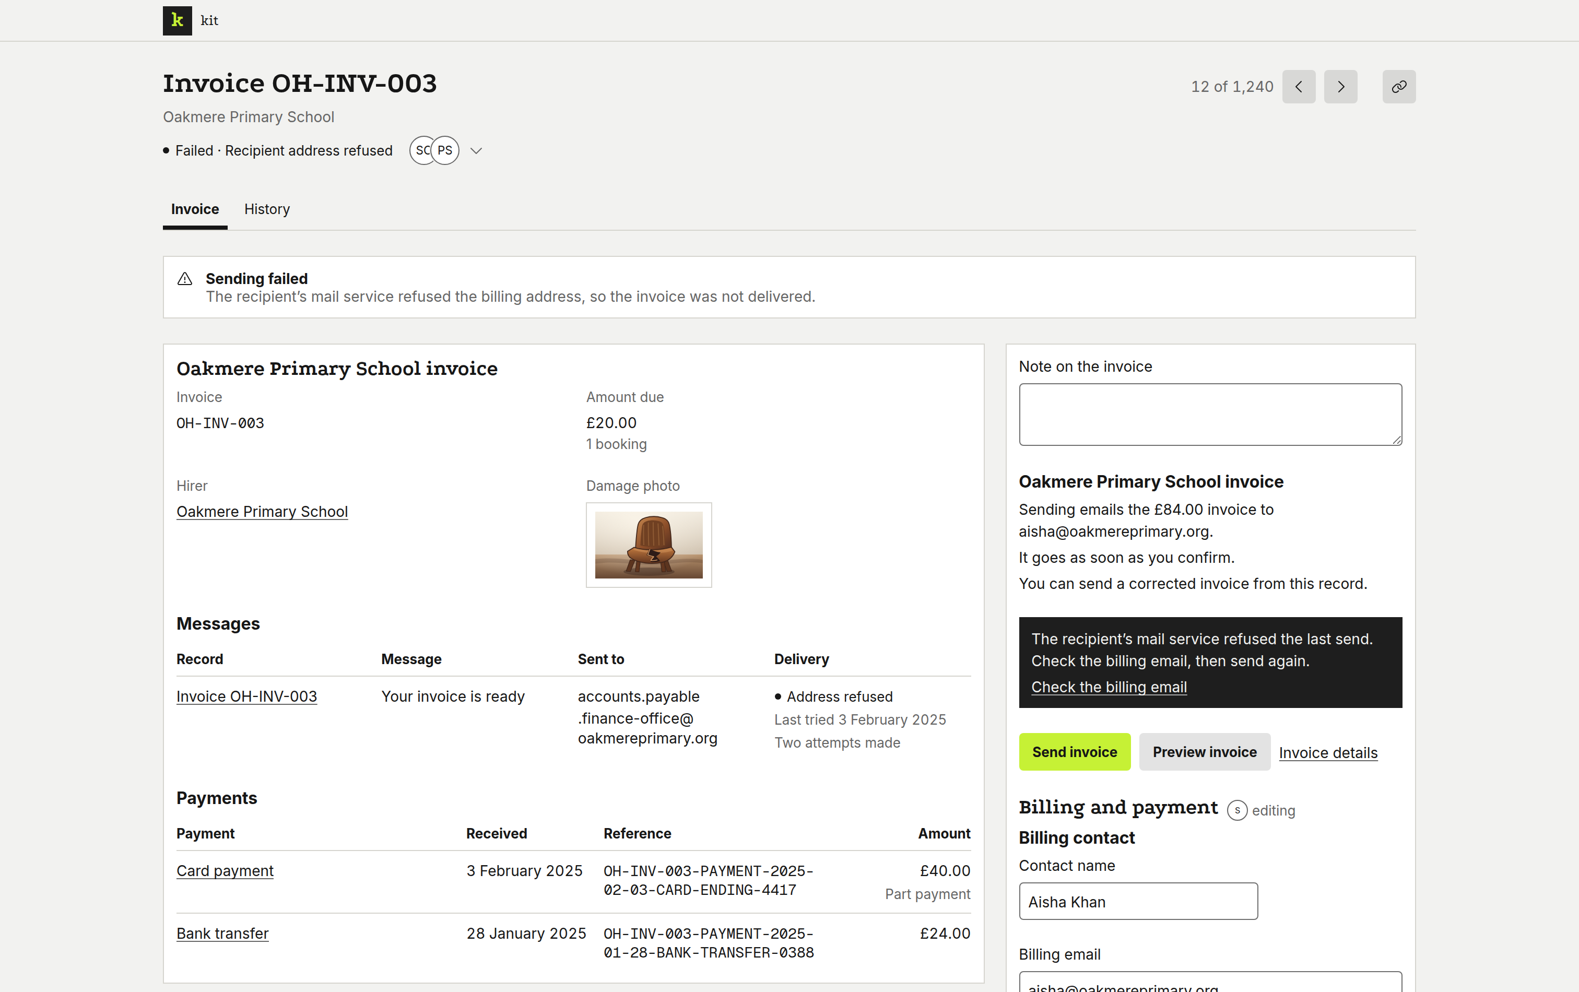Copy link to this invoice
Viewport: 1579px width, 992px height.
point(1399,87)
